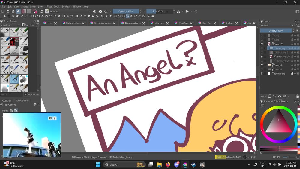
Task: Select the Rectangular Selection tool
Action: tap(115, 16)
